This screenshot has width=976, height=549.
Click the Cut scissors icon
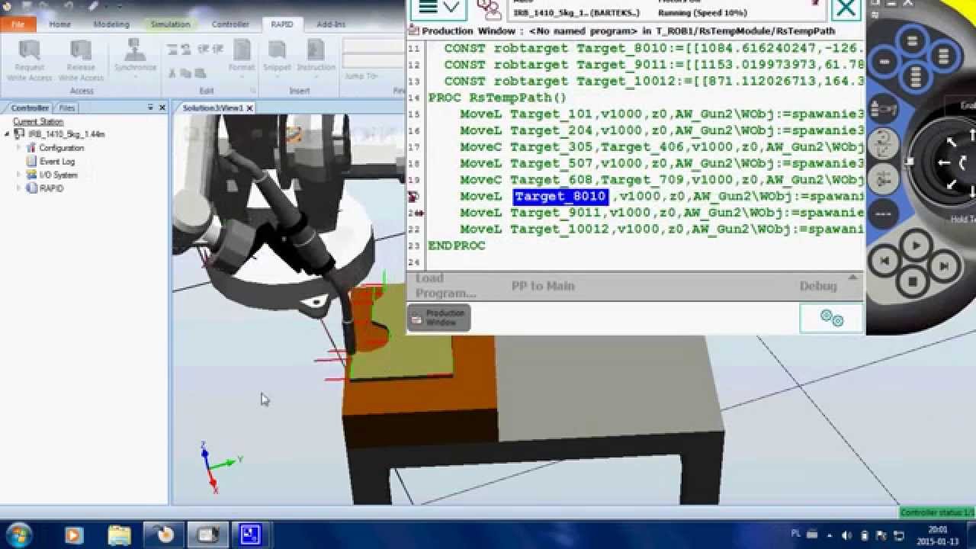172,73
